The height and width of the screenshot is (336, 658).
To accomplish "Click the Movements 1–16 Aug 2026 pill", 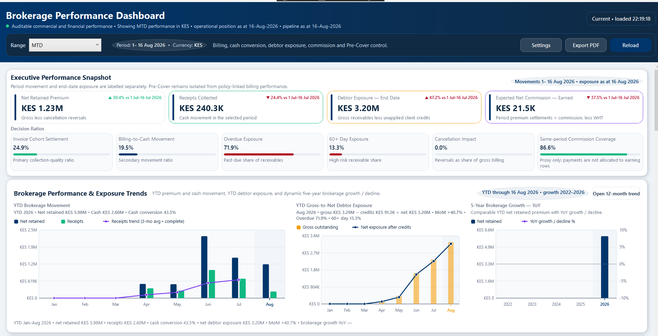I will point(577,82).
